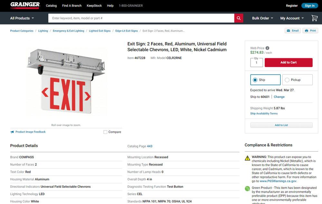322x204 pixels.
Task: Click Change next to zip code 60601
Action: point(279,97)
